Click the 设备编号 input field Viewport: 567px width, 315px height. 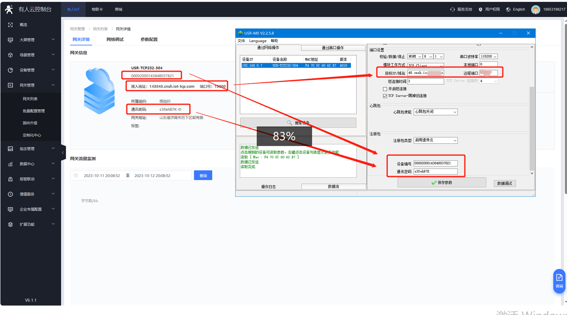pyautogui.click(x=435, y=163)
